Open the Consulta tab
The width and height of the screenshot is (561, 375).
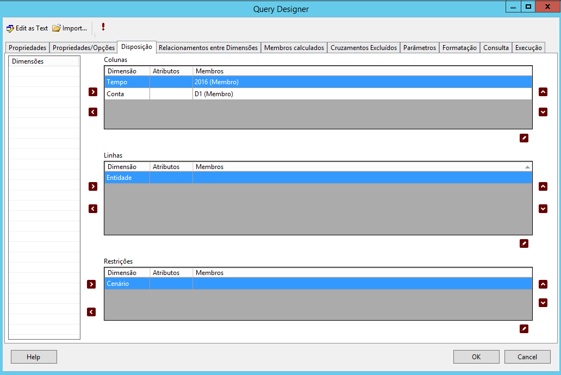[496, 48]
